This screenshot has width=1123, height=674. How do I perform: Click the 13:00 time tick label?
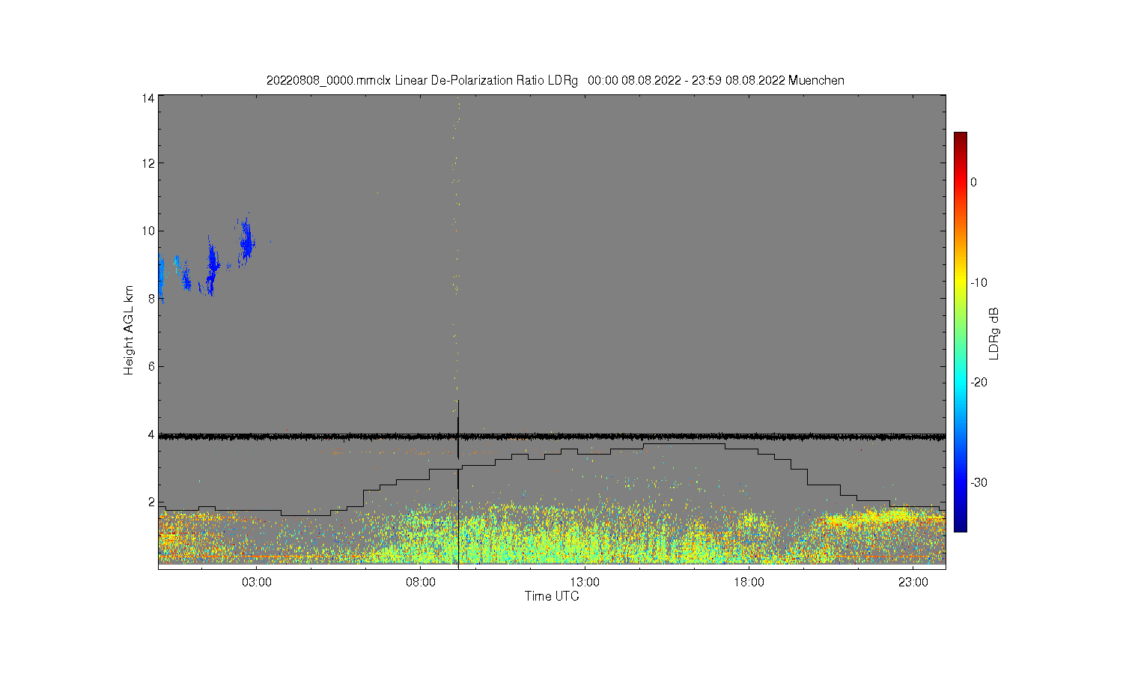click(x=585, y=582)
